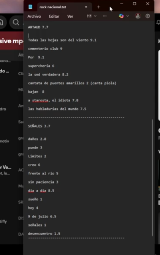The width and height of the screenshot is (160, 255).
Task: Click 'Todas las hojas son del viento 9.1'
Action: click(62, 40)
